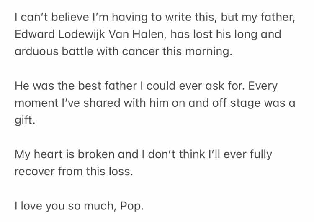Click the word 'fully' in third paragraph
This screenshot has width=314, height=222.
point(261,155)
